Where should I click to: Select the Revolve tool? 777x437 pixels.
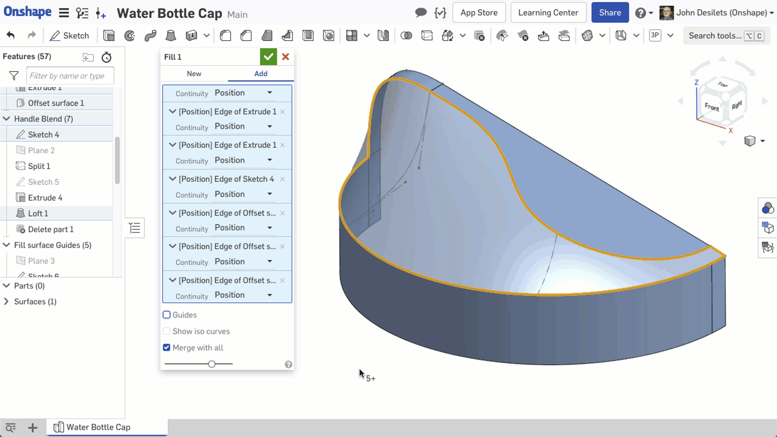130,35
